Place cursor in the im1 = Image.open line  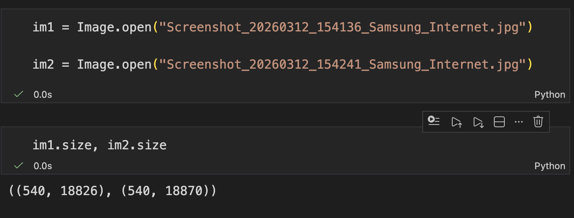pos(282,28)
